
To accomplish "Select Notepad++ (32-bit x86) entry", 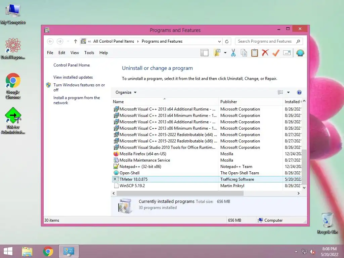I will [207, 167].
